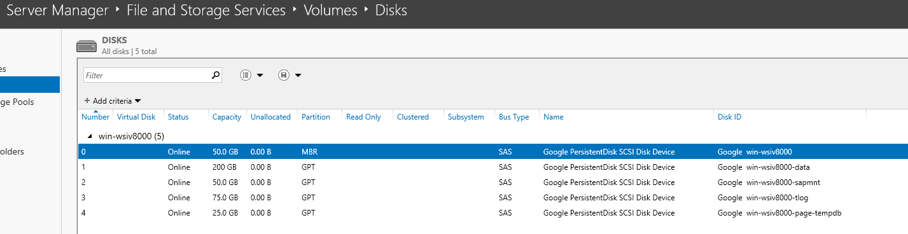Select disk row number 4
Image resolution: width=908 pixels, height=234 pixels.
[493, 213]
